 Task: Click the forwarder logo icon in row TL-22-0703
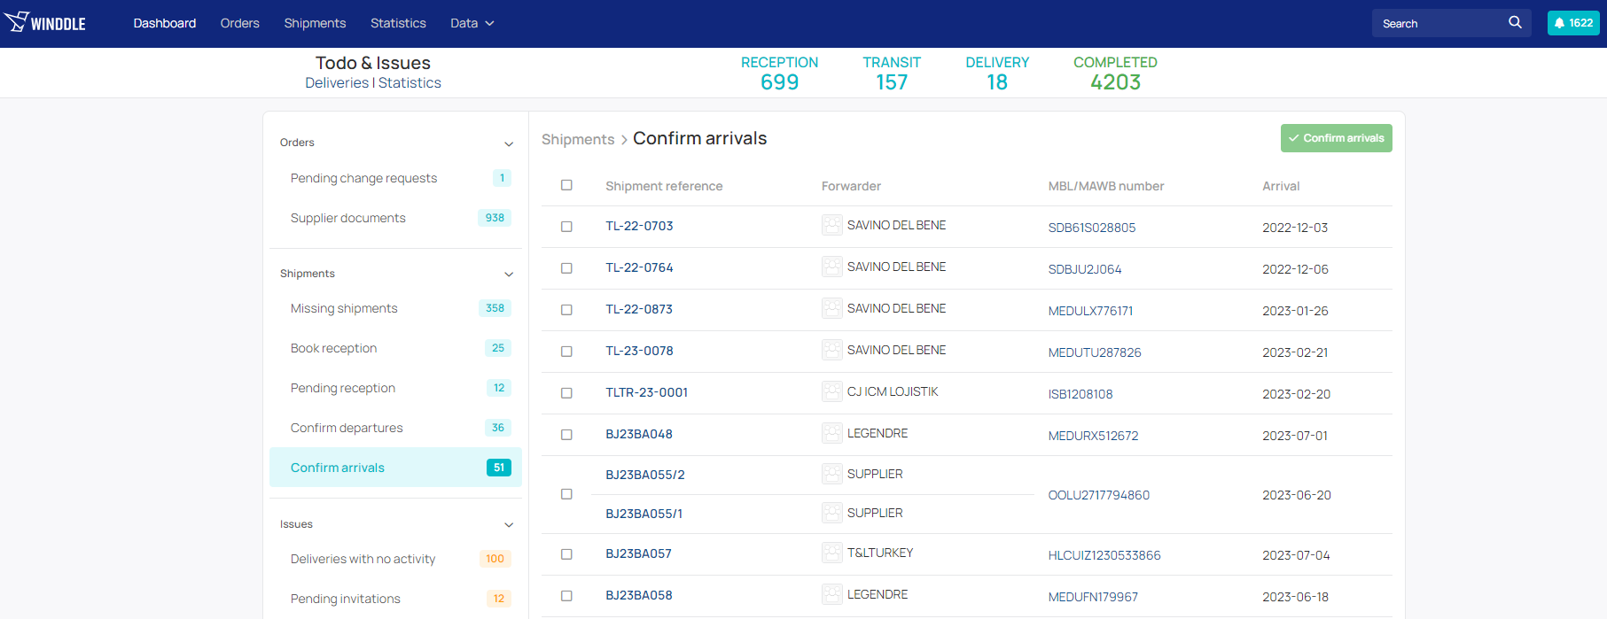tap(831, 225)
